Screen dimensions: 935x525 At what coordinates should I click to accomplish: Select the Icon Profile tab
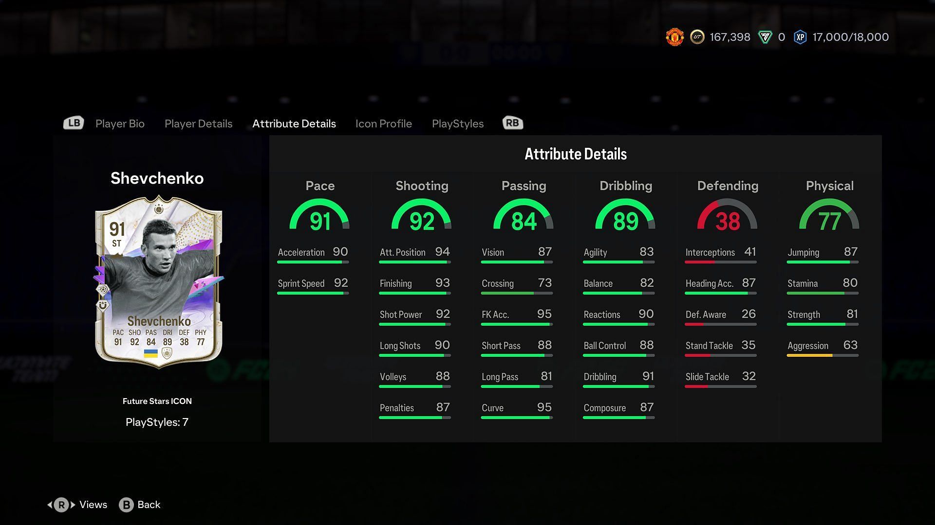383,123
